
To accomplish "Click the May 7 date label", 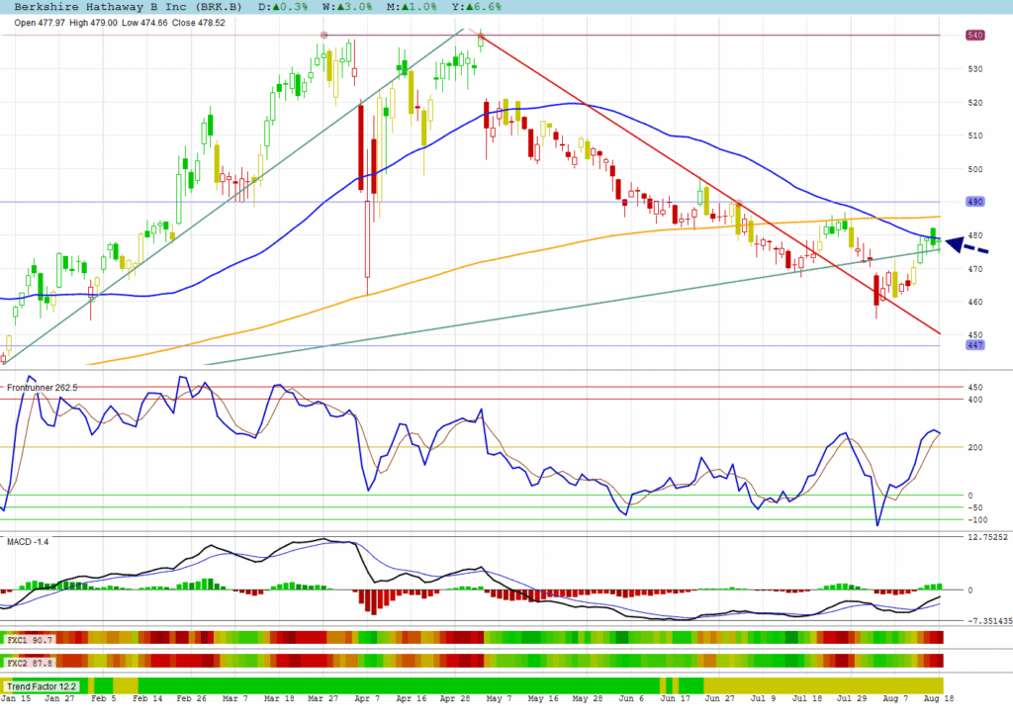I will pos(499,698).
